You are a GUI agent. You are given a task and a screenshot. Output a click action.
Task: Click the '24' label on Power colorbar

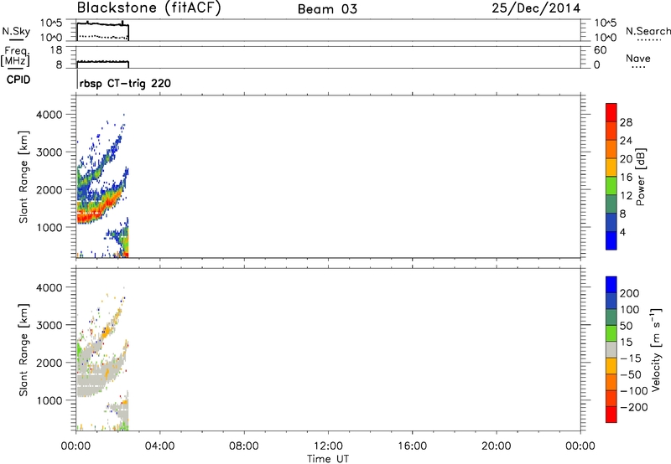[626, 141]
